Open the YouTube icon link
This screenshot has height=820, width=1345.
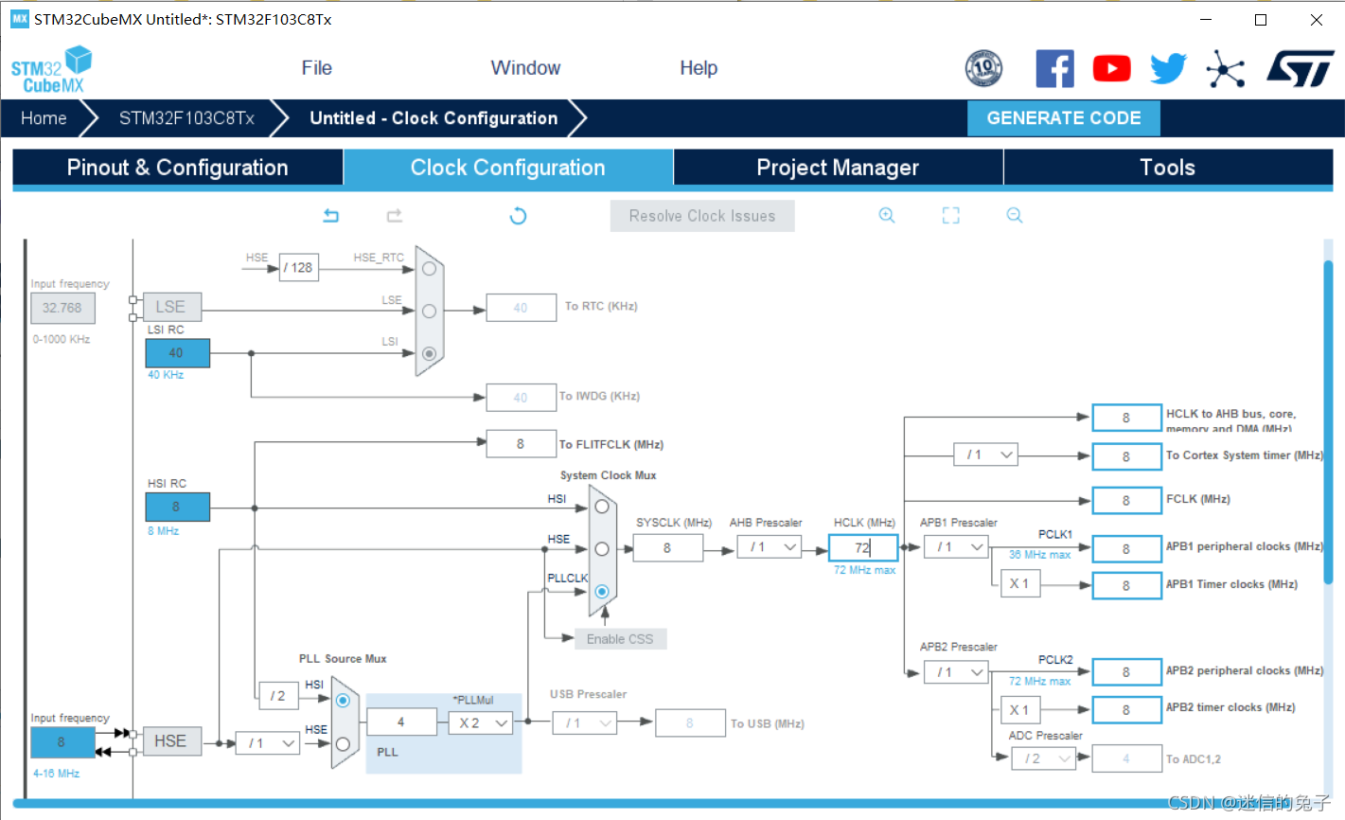click(x=1111, y=68)
